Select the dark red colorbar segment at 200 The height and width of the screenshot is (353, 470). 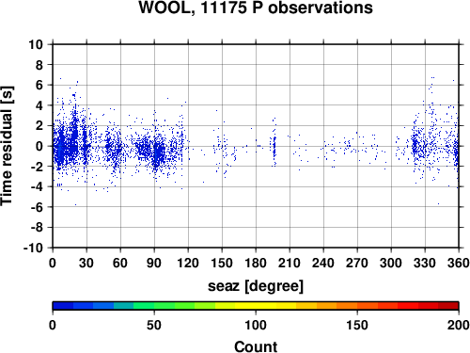pyautogui.click(x=448, y=306)
